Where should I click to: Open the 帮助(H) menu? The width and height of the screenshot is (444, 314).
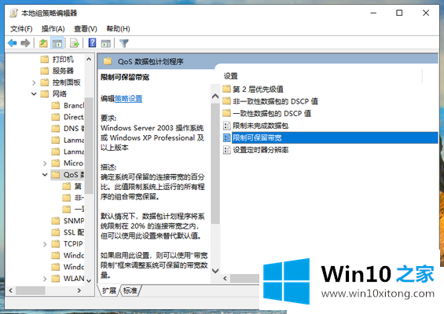click(x=118, y=28)
